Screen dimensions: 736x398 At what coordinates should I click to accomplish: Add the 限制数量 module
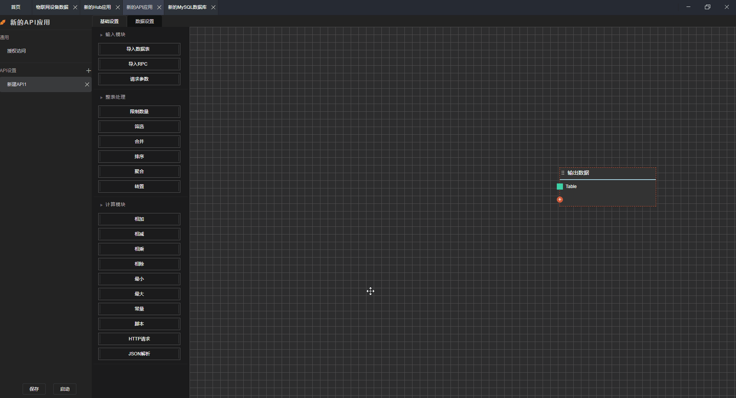[139, 112]
